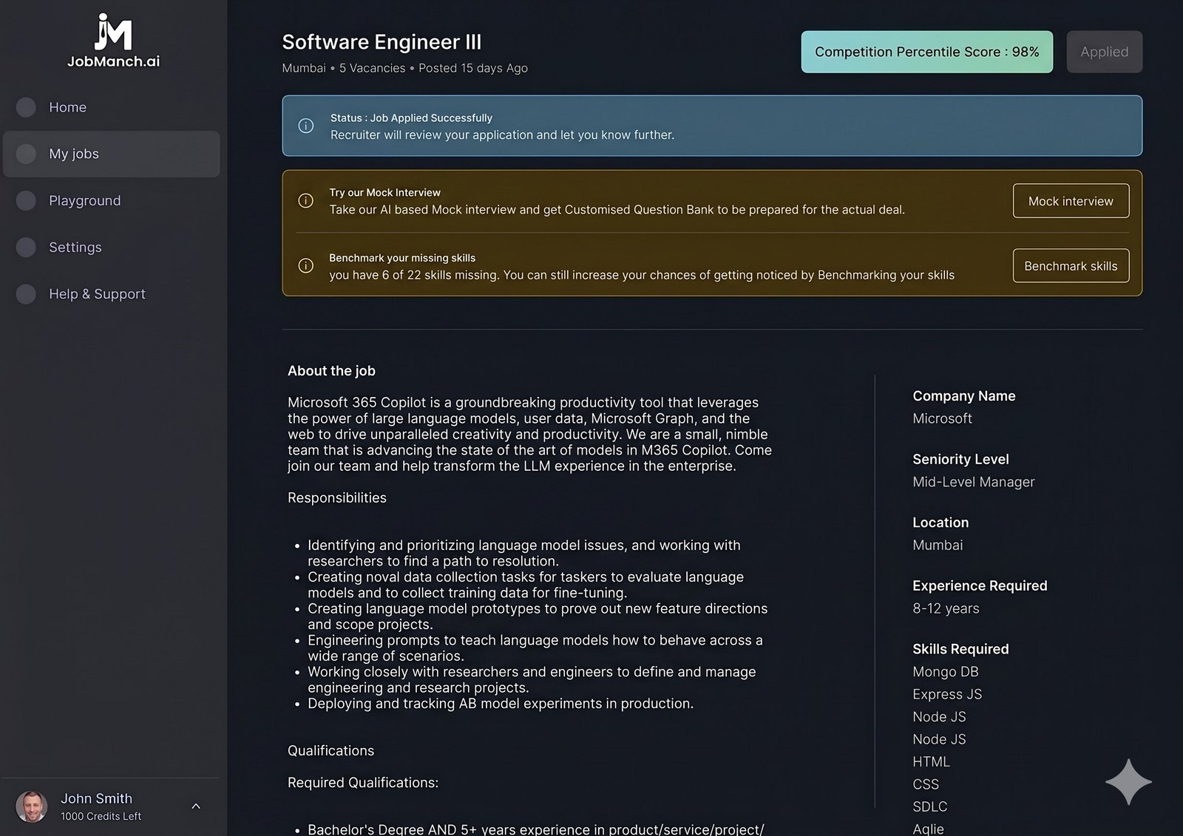Screen dimensions: 1183x836
Task: Click the 'Skills Required' heading
Action: click(960, 649)
